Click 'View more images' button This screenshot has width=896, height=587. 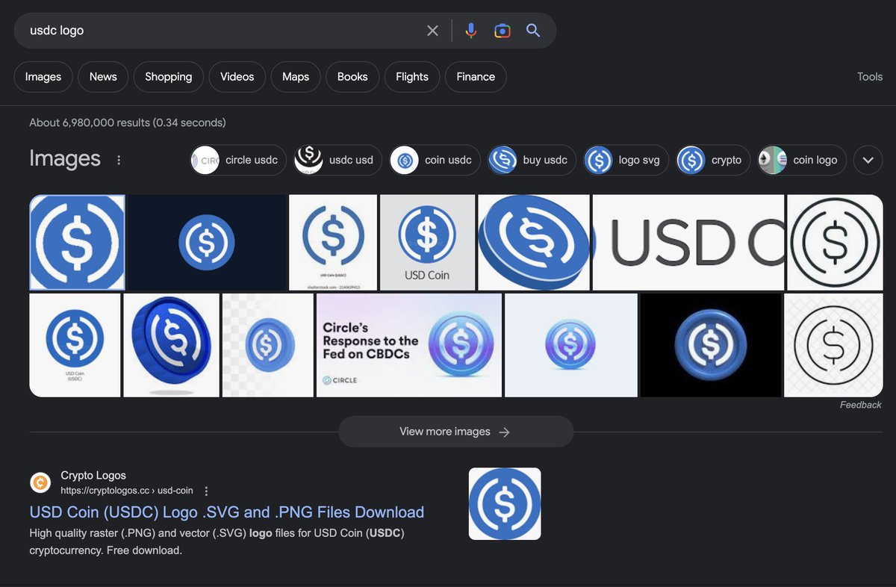coord(455,432)
